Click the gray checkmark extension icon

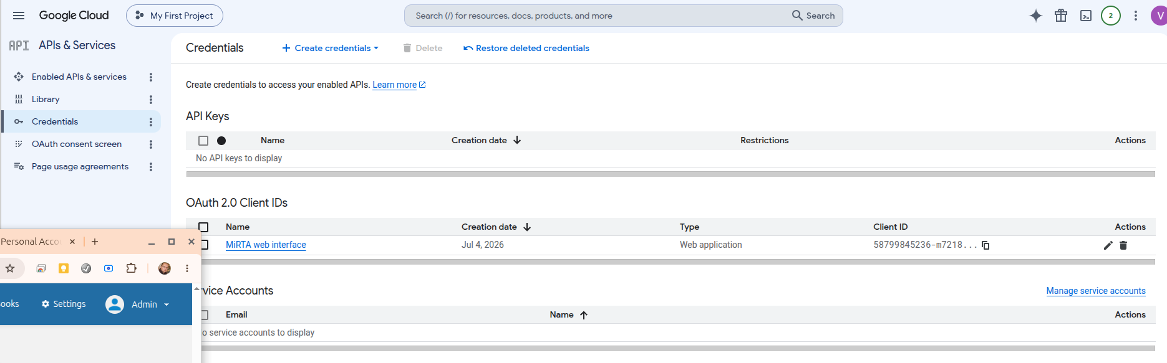coord(86,268)
